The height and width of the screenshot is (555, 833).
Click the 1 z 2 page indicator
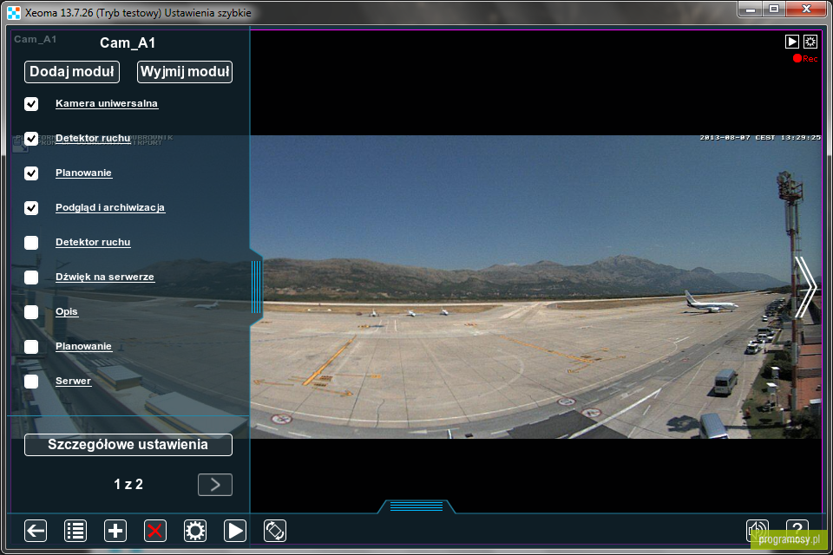[x=128, y=485]
